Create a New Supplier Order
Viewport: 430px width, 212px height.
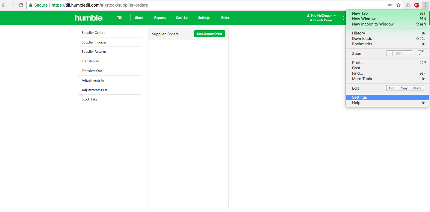(x=210, y=34)
